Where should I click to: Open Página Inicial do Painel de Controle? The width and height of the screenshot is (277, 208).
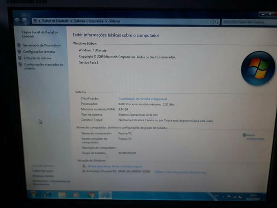pos(40,34)
